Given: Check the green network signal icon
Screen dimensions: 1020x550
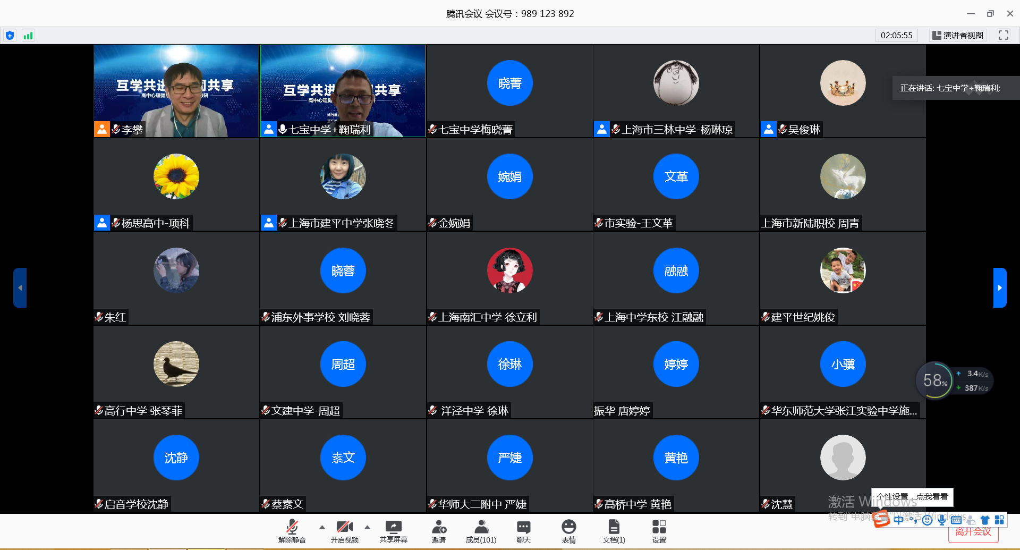Looking at the screenshot, I should 28,36.
